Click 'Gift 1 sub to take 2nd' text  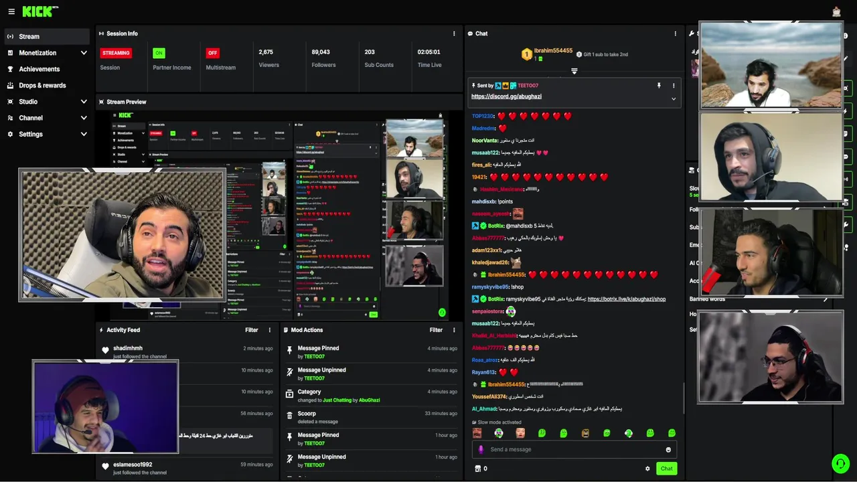coord(606,54)
